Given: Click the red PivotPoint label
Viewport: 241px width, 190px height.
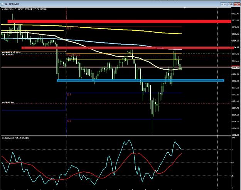Looking at the screenshot, I should coord(74,55).
